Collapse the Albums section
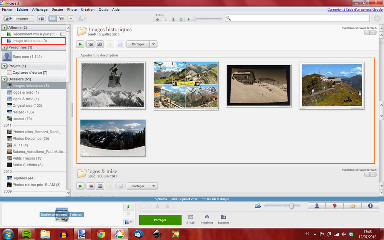384x240 pixels. pos(5,28)
